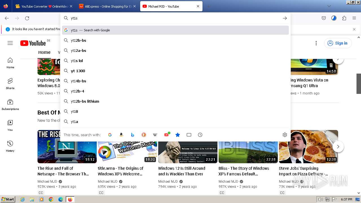The image size is (361, 203).
Task: Go to the YouTube logo home
Action: [33, 43]
